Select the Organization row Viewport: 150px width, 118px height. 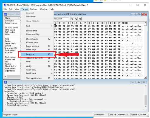12,71
